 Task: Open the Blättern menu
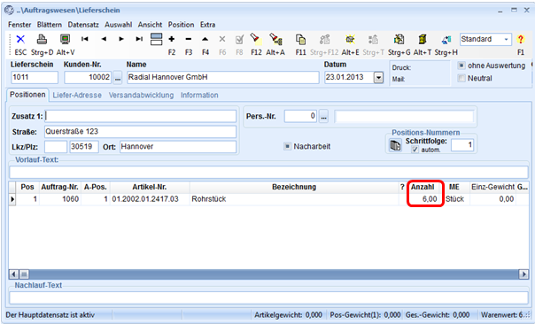pos(50,25)
